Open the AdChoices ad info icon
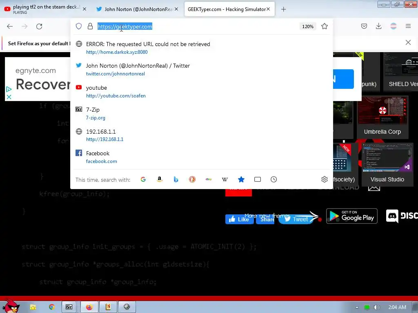 coord(9,89)
